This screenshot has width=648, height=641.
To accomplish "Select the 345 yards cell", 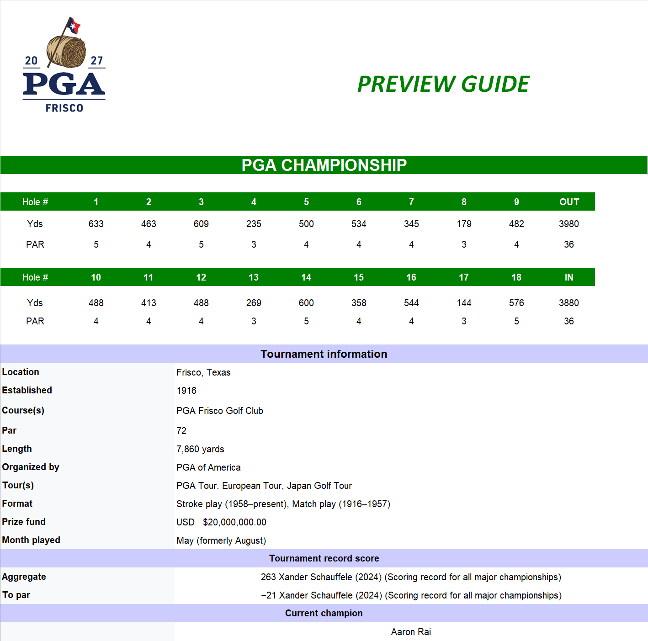I will tap(411, 224).
